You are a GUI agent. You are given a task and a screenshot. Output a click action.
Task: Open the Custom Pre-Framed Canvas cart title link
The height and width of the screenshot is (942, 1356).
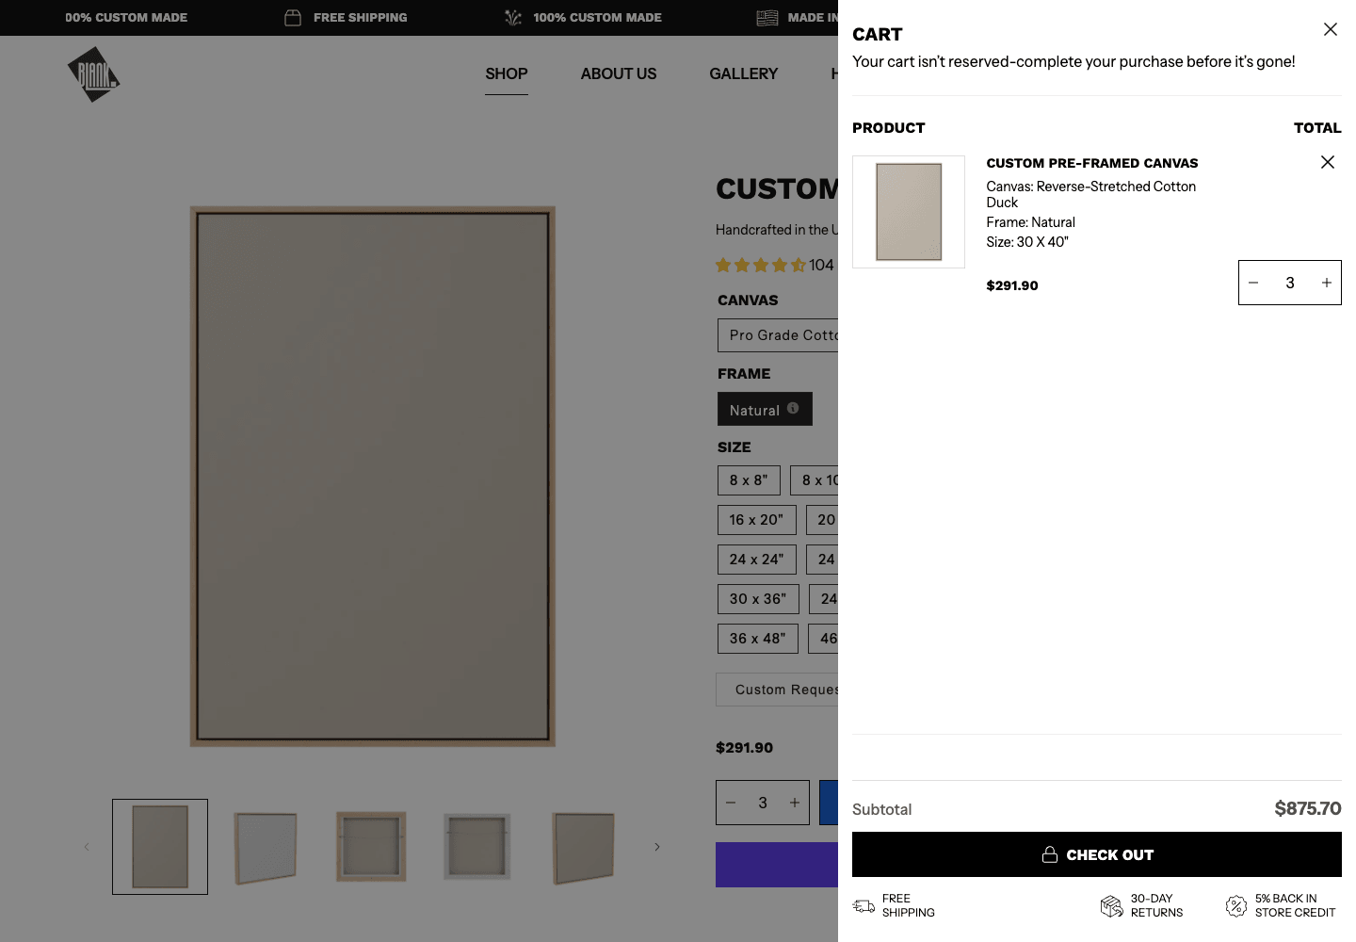pos(1092,163)
